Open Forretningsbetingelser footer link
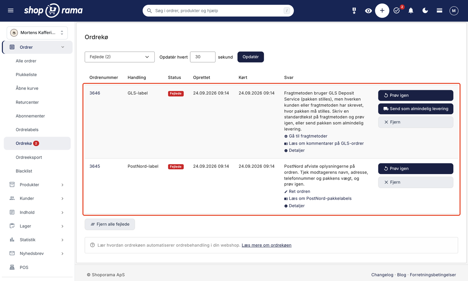Viewport: 468px width, 281px height. [433, 275]
